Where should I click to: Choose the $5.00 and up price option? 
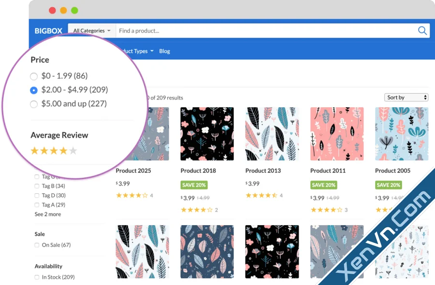[34, 104]
